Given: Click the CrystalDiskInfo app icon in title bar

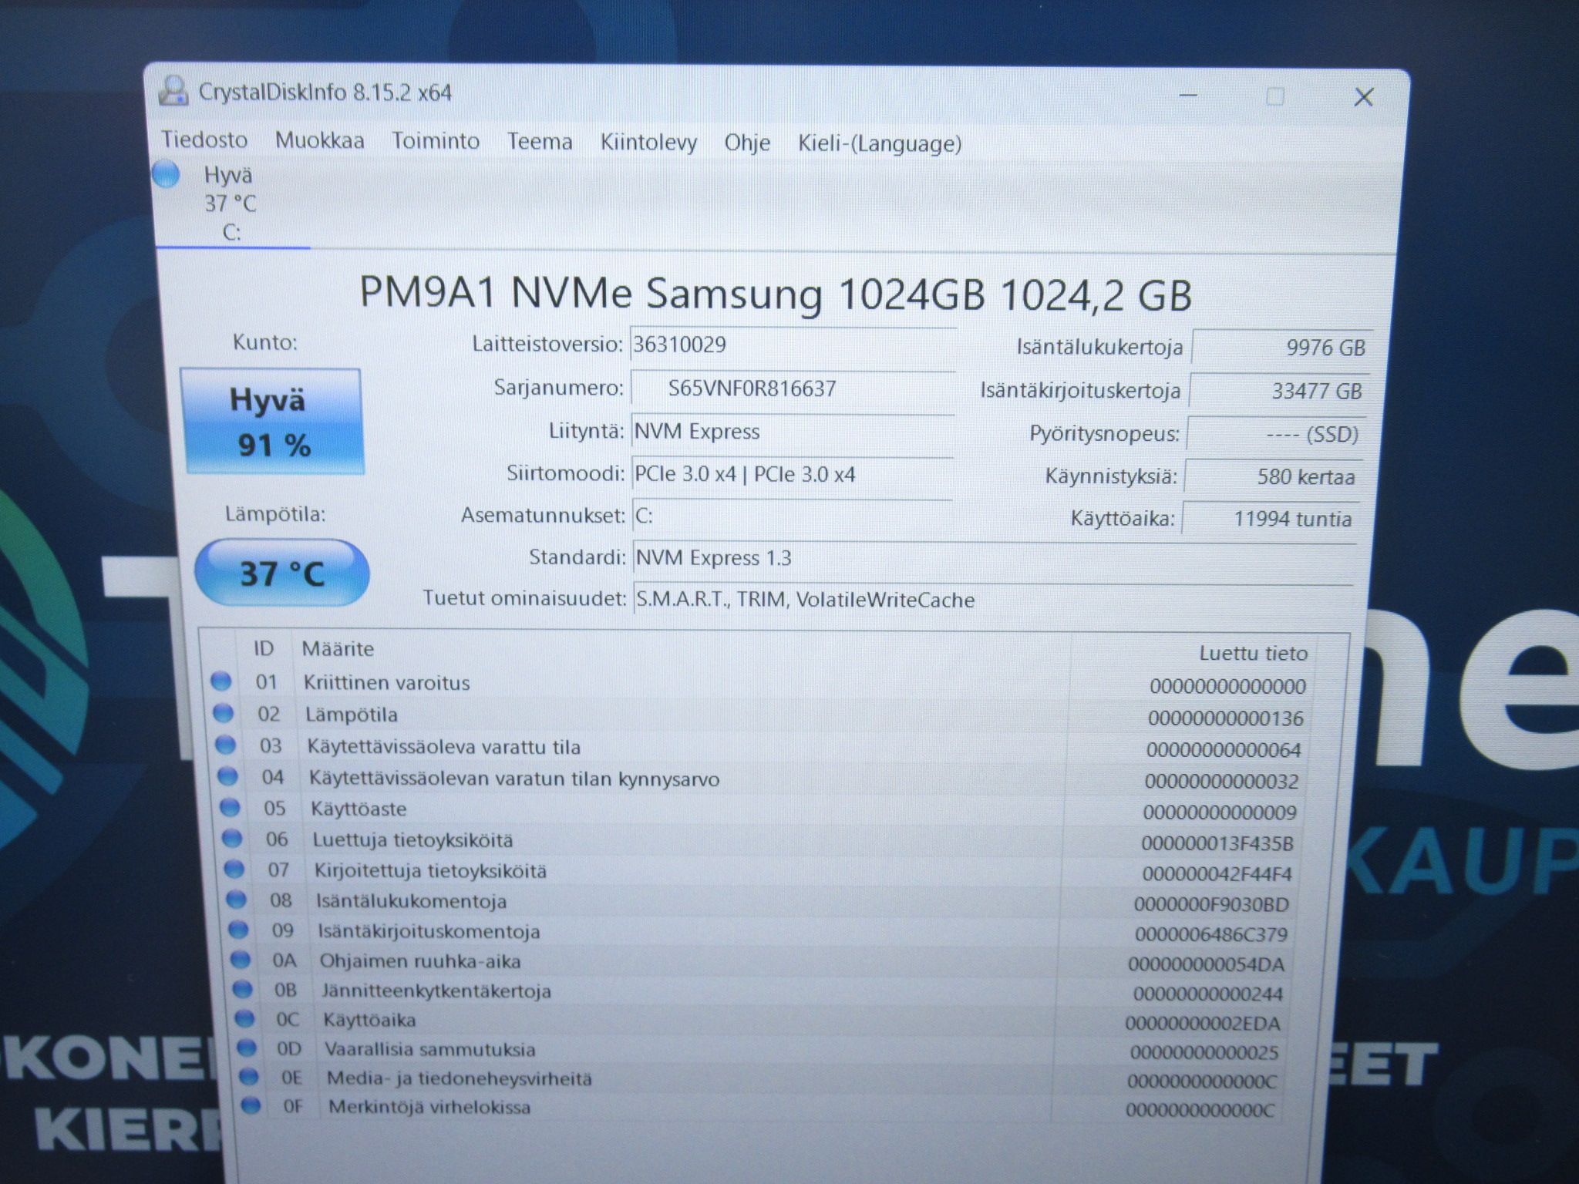Looking at the screenshot, I should [x=173, y=91].
